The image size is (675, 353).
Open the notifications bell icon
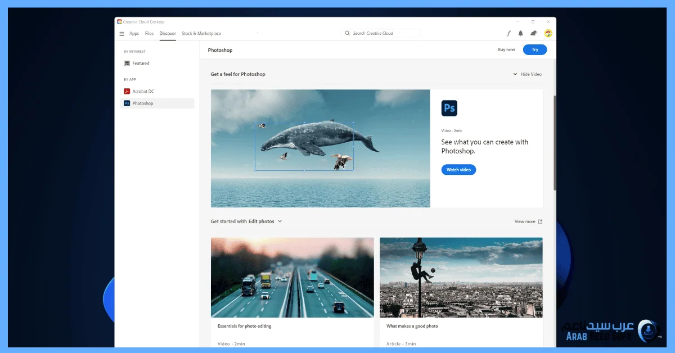521,34
